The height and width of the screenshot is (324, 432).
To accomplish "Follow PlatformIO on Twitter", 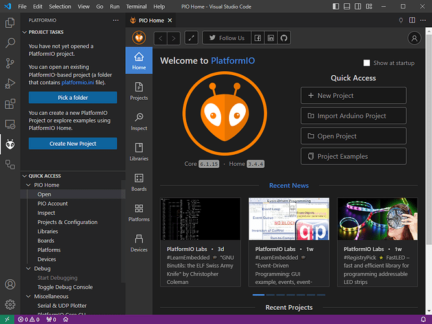I will click(227, 38).
